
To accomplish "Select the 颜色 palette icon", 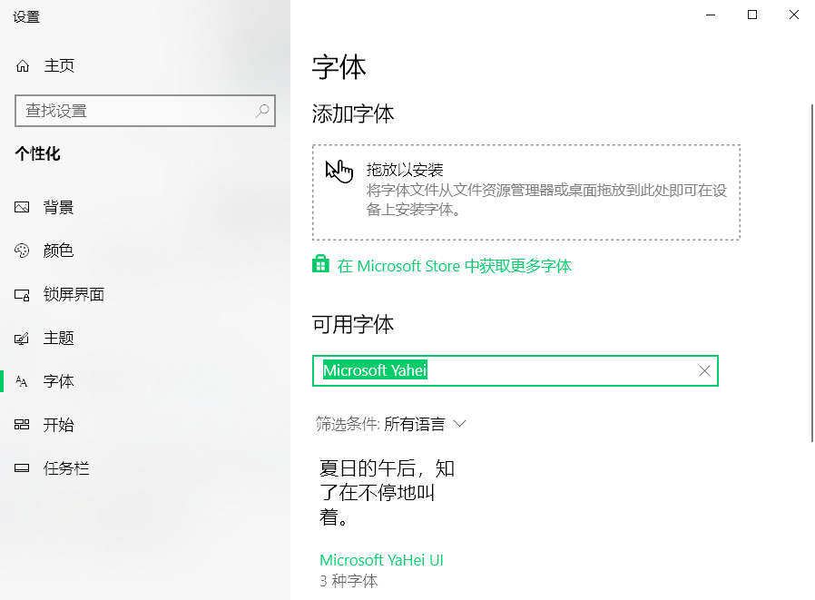I will coord(22,251).
